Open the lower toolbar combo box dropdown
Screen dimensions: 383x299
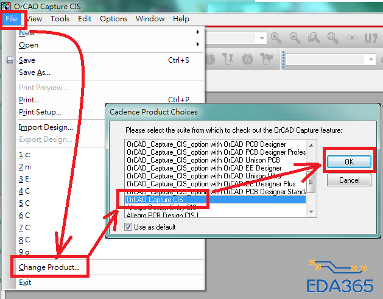(371, 60)
